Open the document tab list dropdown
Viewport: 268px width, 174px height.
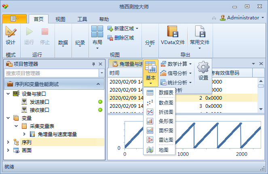[253, 64]
